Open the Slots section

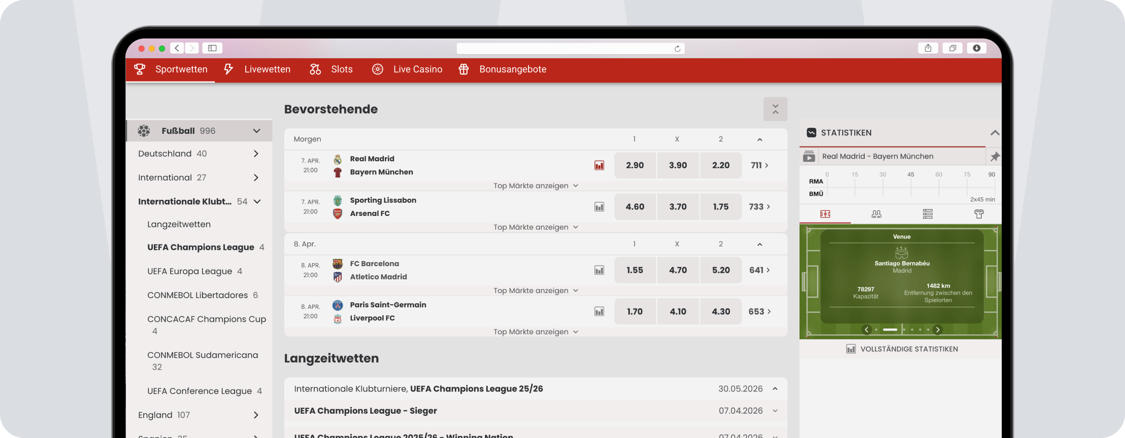[x=331, y=69]
